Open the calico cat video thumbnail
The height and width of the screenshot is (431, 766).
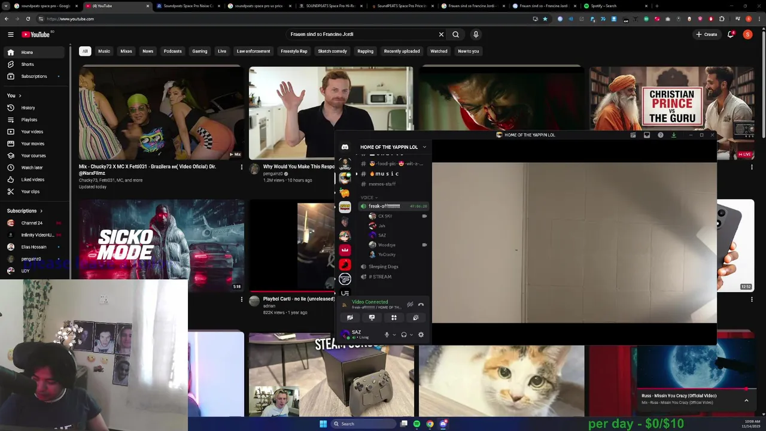coord(501,380)
